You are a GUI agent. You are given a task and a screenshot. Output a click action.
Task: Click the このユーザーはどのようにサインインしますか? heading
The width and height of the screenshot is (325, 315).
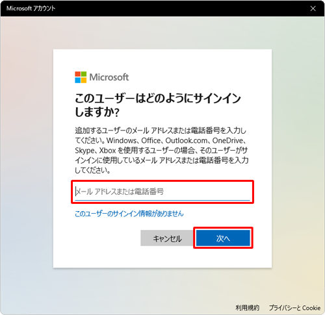158,105
